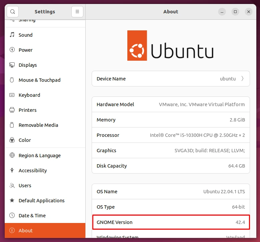Go to Region & Language panel
This screenshot has width=260, height=242.
coord(45,156)
